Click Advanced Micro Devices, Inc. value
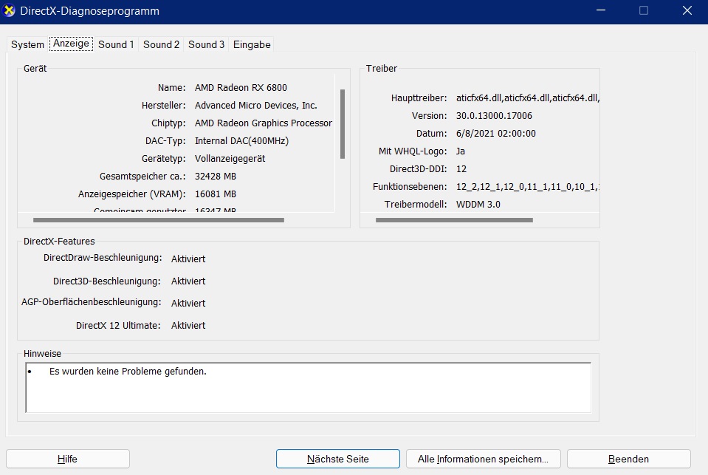 256,106
